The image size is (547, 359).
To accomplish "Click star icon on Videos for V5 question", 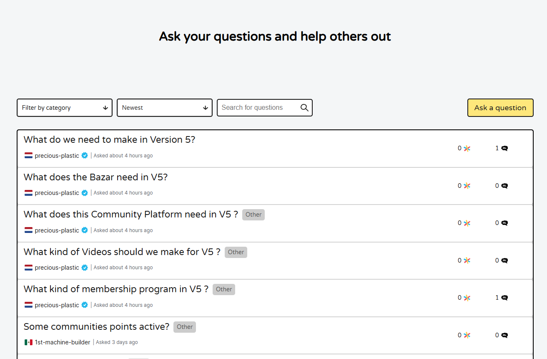I will [467, 260].
